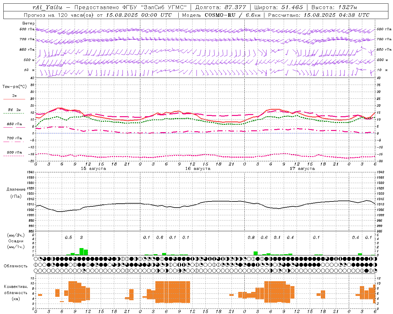Click the date label 17 августа
The image size is (393, 314).
tap(302, 169)
